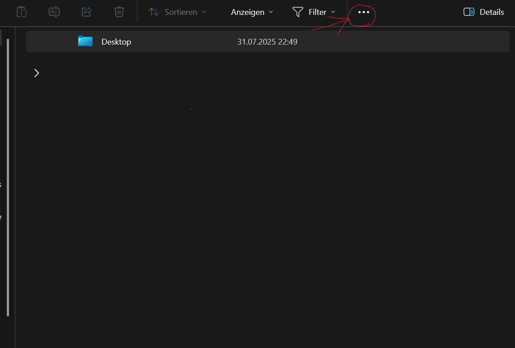Click the navigation pane vertical scrollbar
Screen dimensions: 515x348
point(8,178)
